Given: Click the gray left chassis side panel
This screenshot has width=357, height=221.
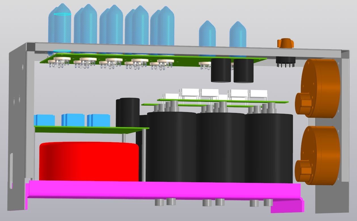Looking at the screenshot, I should pyautogui.click(x=18, y=127).
